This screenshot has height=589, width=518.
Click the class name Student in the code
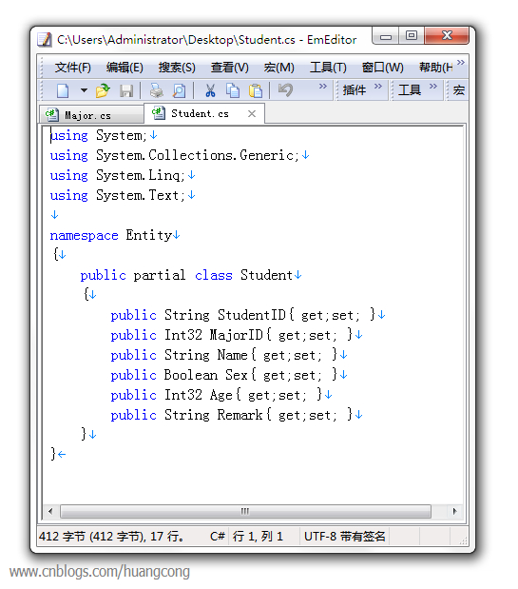coord(266,275)
